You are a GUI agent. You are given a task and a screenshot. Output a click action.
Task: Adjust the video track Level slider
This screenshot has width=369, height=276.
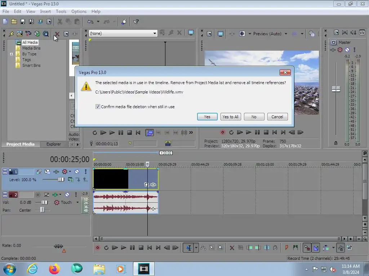[61, 180]
